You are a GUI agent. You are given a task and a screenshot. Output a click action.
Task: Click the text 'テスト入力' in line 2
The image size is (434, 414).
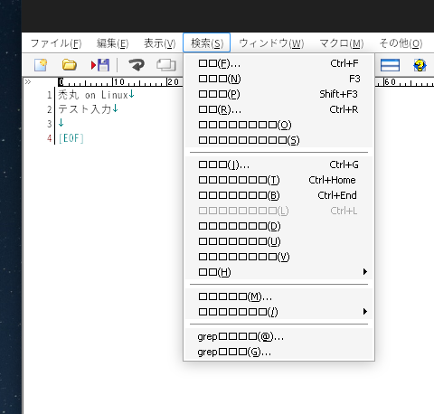pos(85,109)
